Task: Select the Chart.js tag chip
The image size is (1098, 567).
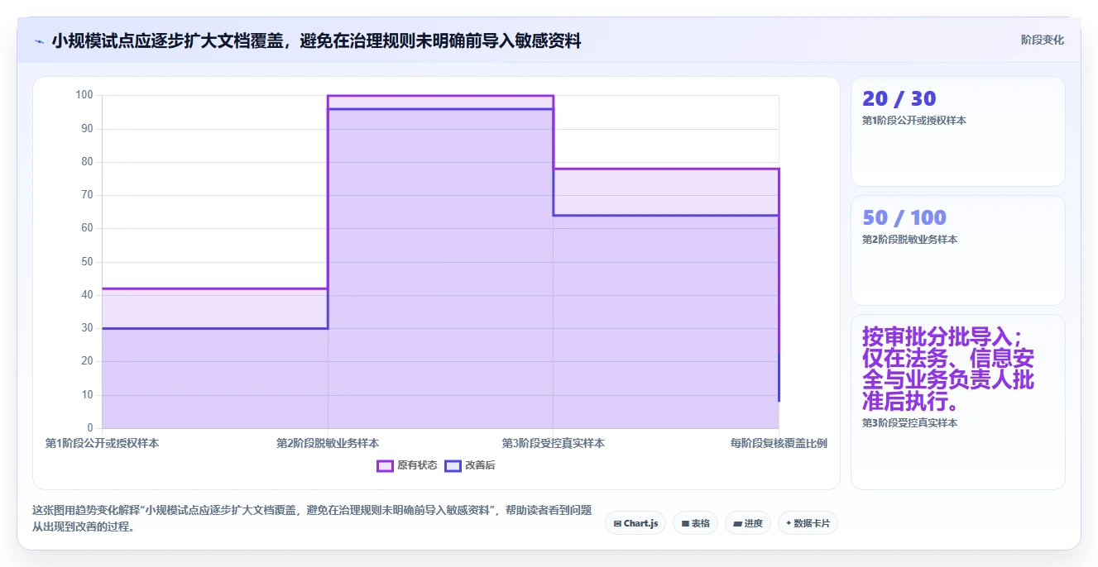Action: point(635,523)
